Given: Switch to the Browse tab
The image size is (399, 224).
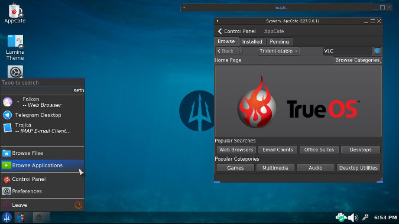Looking at the screenshot, I should (x=226, y=41).
